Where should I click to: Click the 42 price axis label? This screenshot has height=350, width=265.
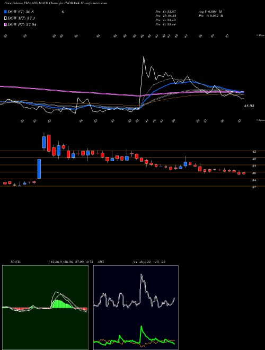(254, 152)
